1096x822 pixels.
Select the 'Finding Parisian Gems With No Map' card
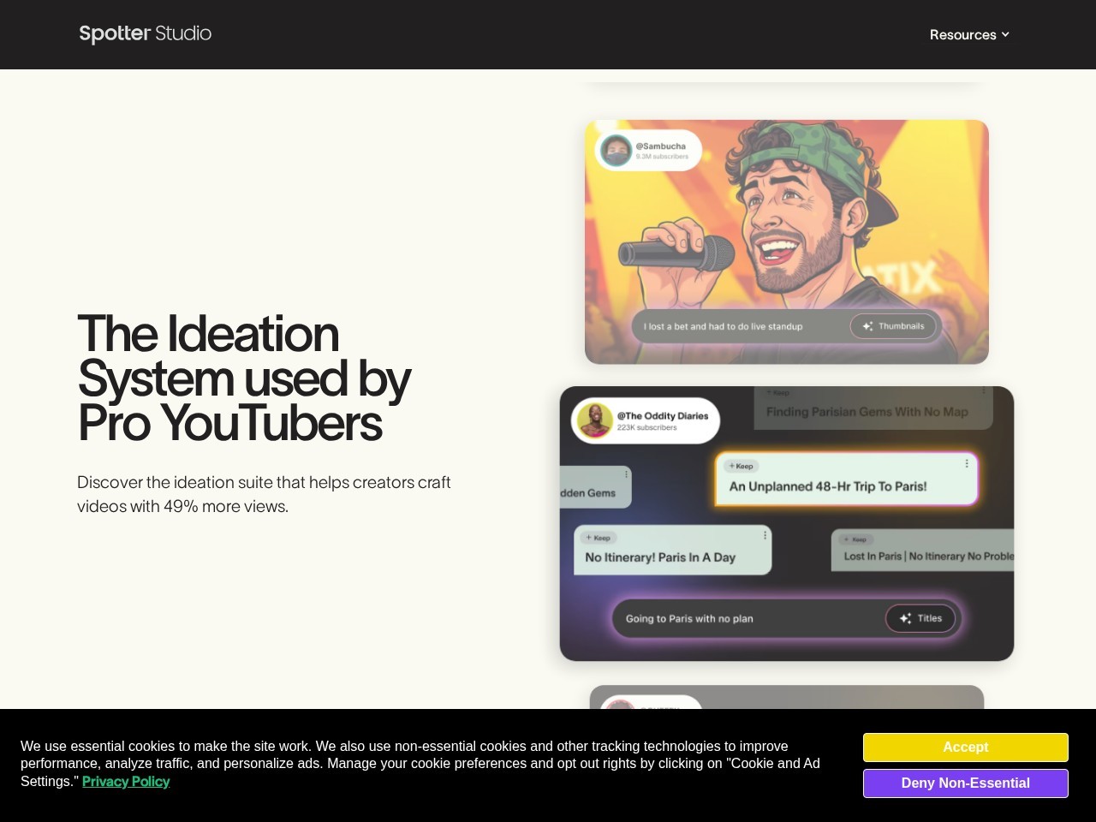tap(873, 408)
